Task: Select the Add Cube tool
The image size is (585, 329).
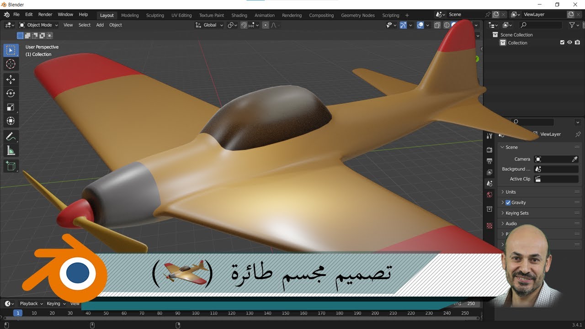Action: [11, 165]
